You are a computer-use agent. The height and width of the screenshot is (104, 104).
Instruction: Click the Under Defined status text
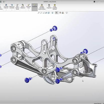[97, 103]
